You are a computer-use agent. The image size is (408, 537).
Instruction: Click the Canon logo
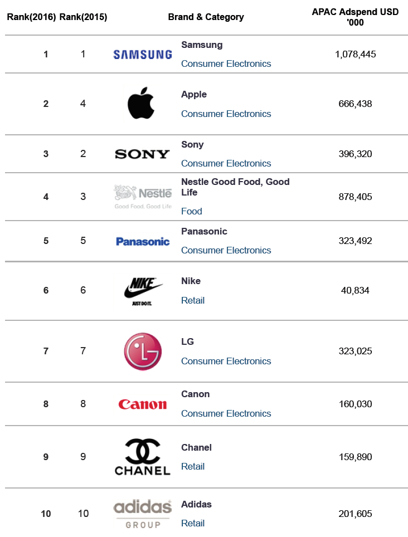click(x=143, y=404)
